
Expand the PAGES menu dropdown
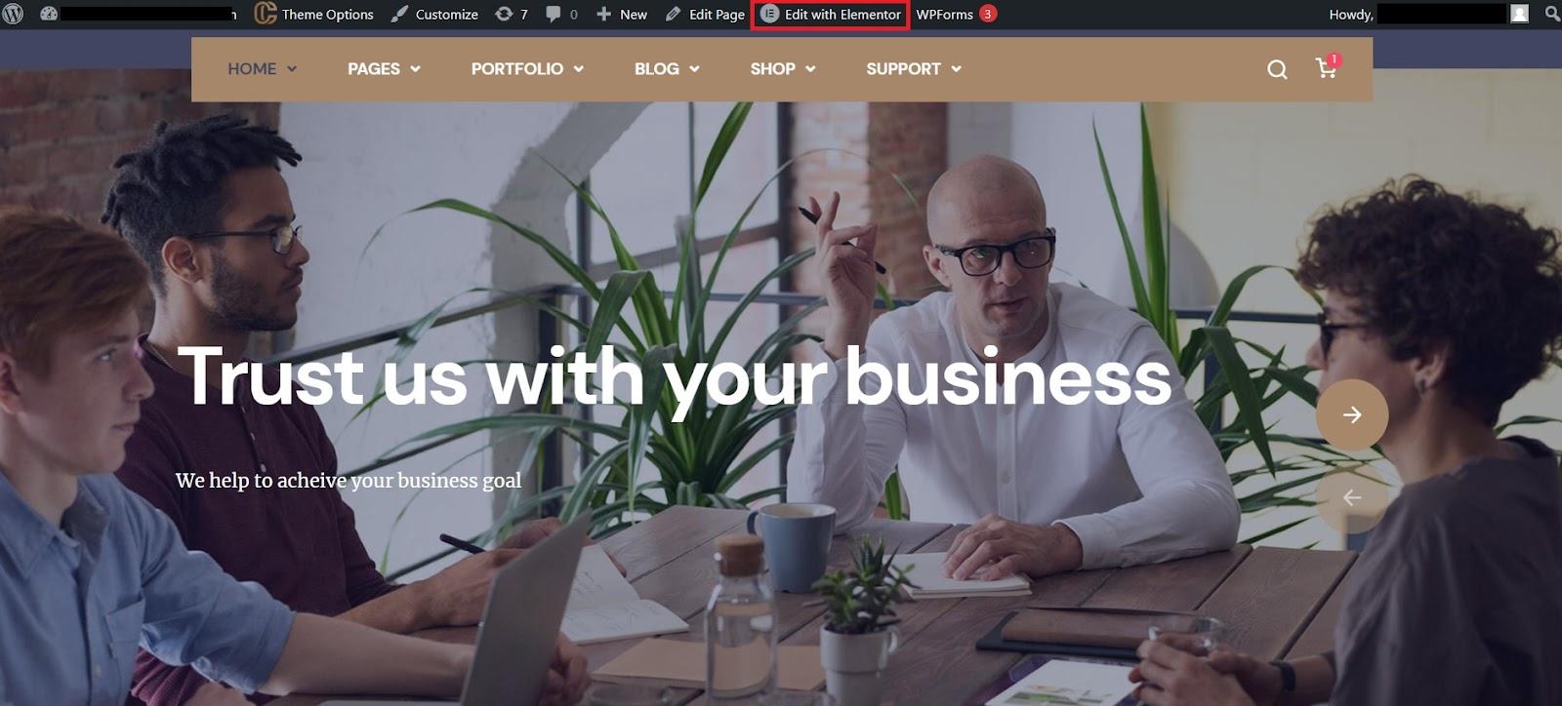click(x=384, y=68)
